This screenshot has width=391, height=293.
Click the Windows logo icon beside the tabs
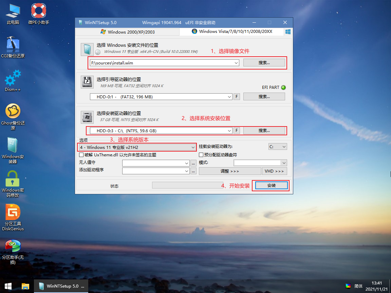[288, 32]
